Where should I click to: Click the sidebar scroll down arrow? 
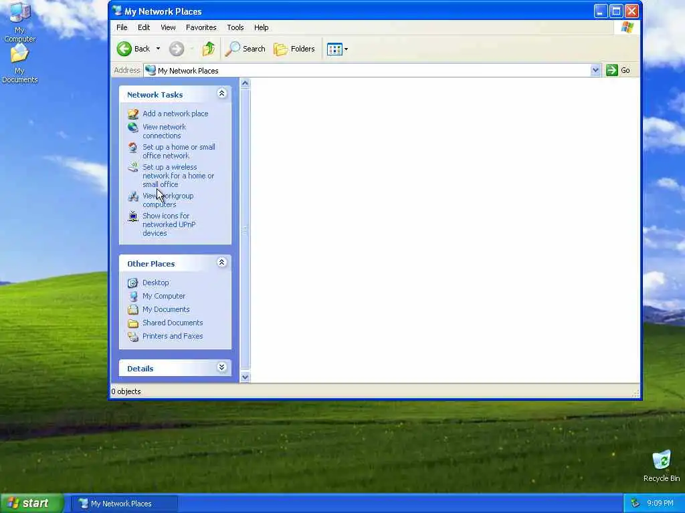coord(245,377)
